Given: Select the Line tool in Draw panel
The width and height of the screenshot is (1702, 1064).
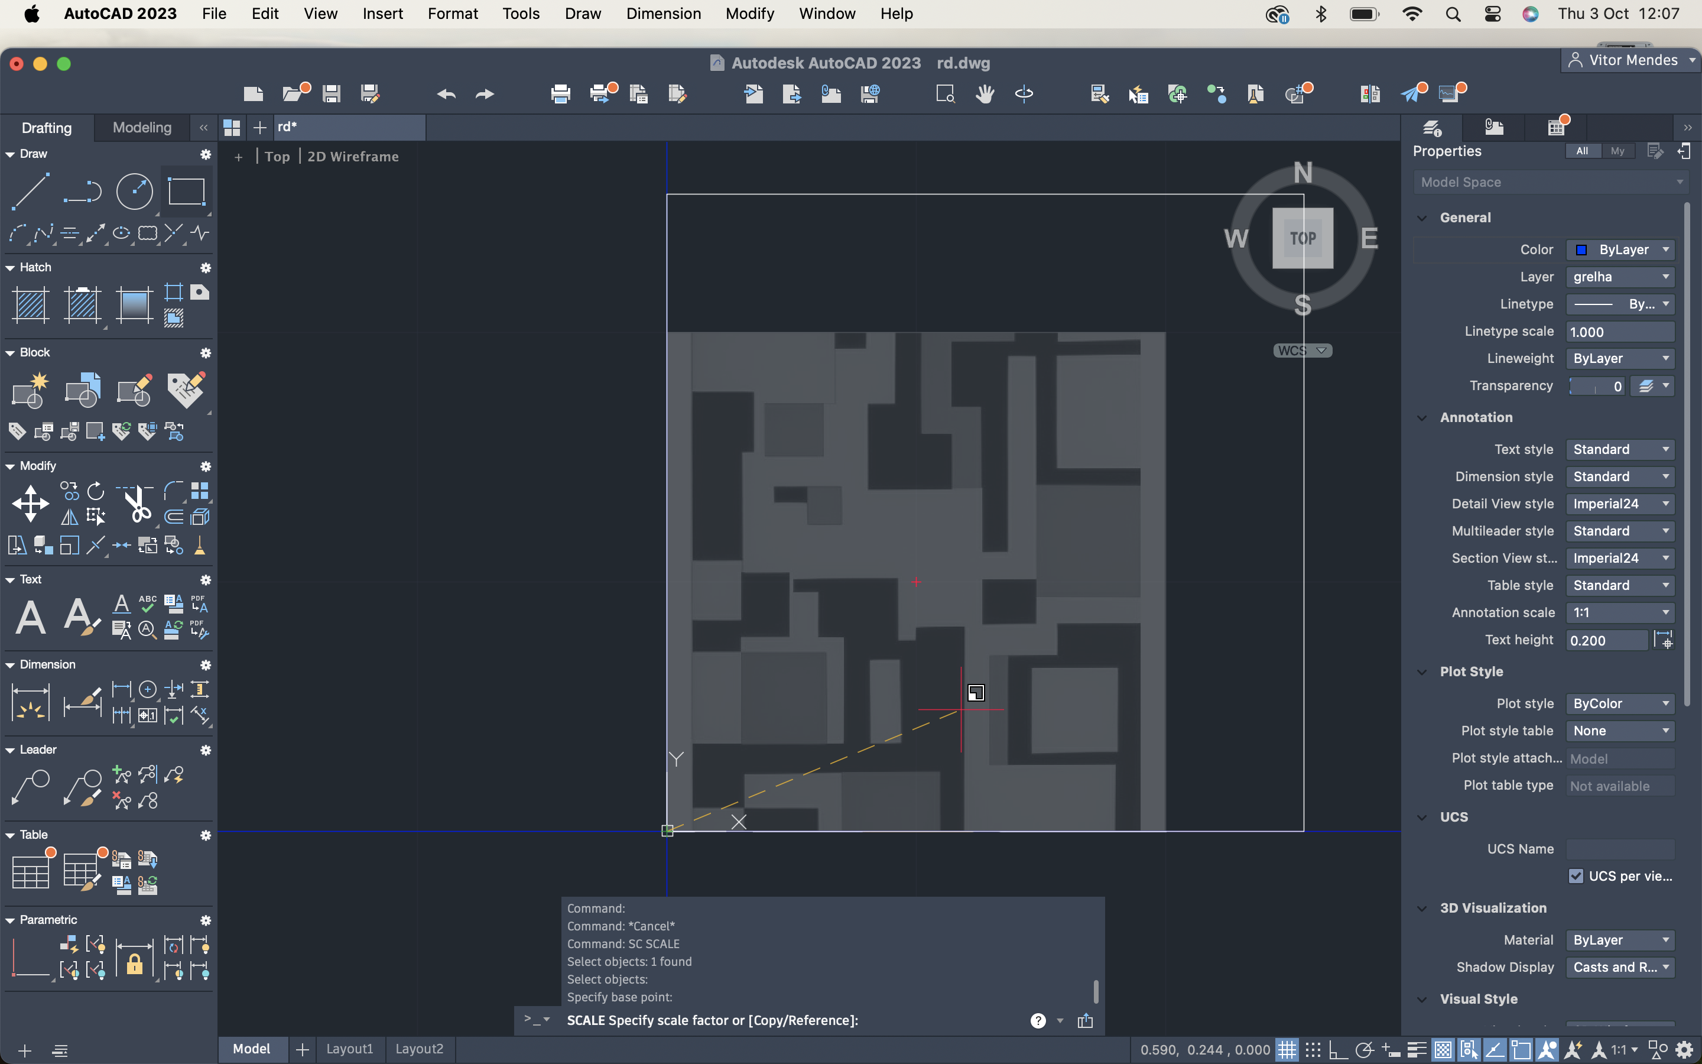Looking at the screenshot, I should coord(30,192).
